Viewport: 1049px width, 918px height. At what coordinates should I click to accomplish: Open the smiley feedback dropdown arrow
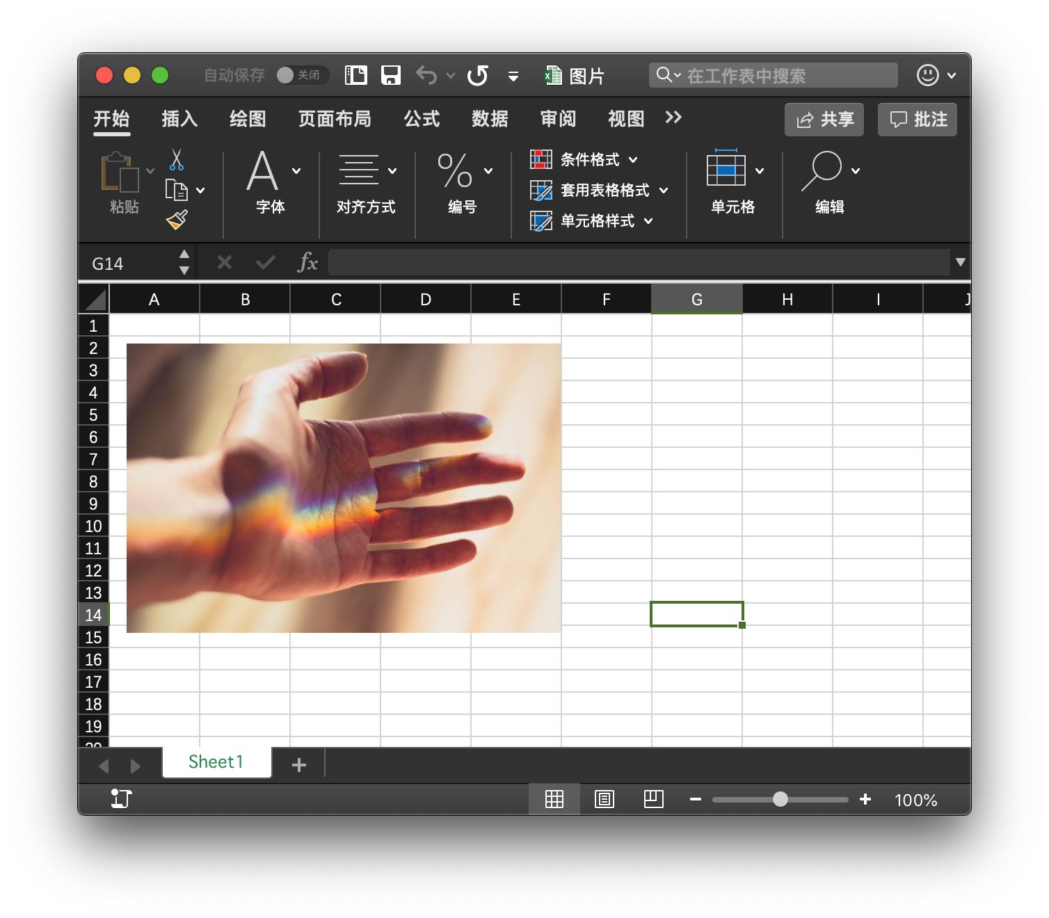pos(952,76)
